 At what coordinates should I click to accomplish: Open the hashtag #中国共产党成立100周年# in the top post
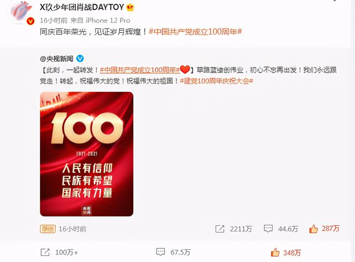point(196,32)
